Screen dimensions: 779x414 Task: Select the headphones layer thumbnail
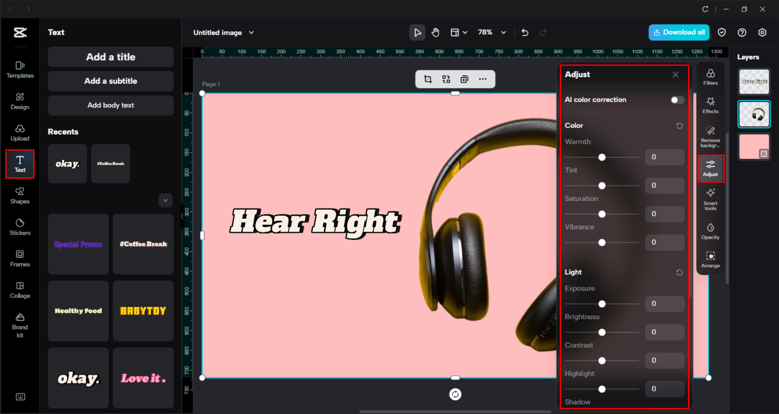click(753, 114)
